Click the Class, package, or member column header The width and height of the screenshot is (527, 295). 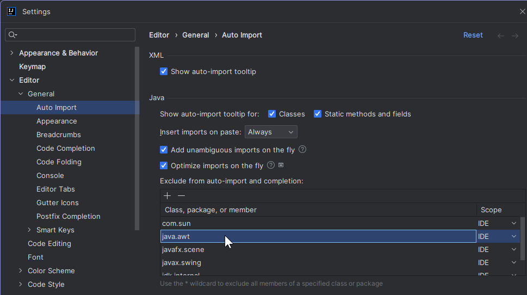click(x=318, y=210)
